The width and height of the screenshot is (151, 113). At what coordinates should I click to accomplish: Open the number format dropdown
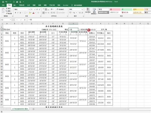coord(82,9)
